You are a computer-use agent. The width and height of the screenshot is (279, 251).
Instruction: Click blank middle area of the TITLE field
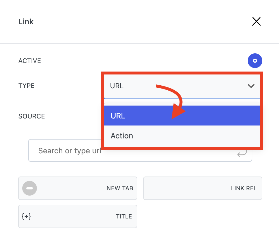coord(73,216)
